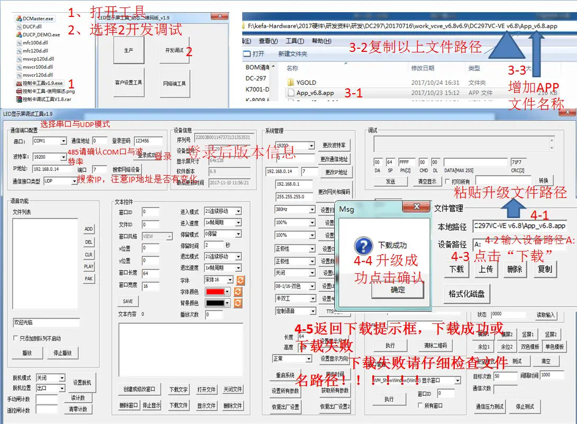Click the YGOLD folder icon
The height and width of the screenshot is (424, 577).
(x=290, y=83)
